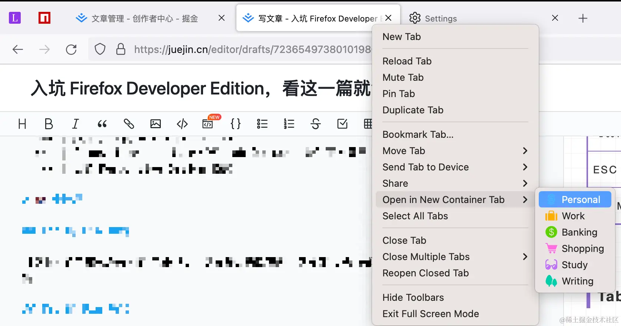The width and height of the screenshot is (621, 326).
Task: Go back with the browser back arrow
Action: coord(18,49)
